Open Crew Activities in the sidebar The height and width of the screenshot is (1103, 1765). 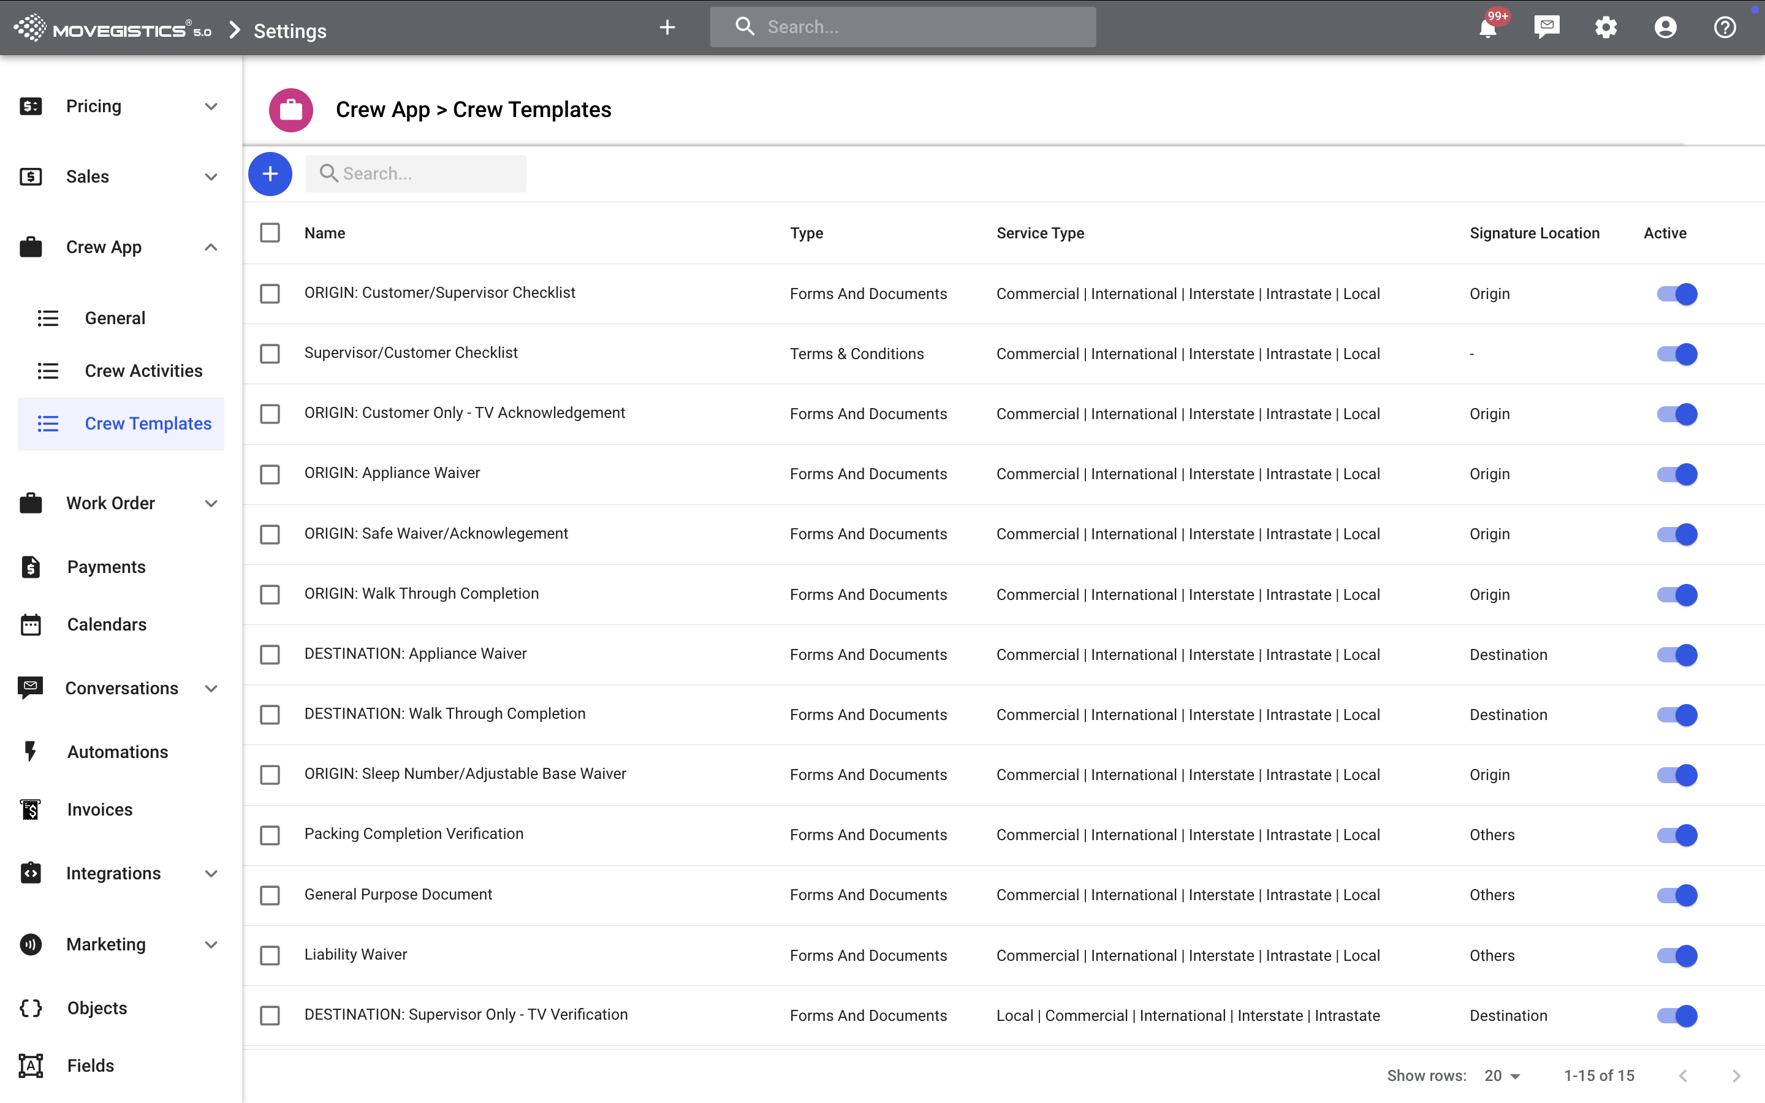click(x=143, y=371)
